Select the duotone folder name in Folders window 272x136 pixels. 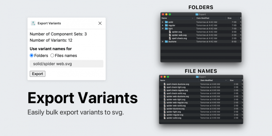point(172,42)
